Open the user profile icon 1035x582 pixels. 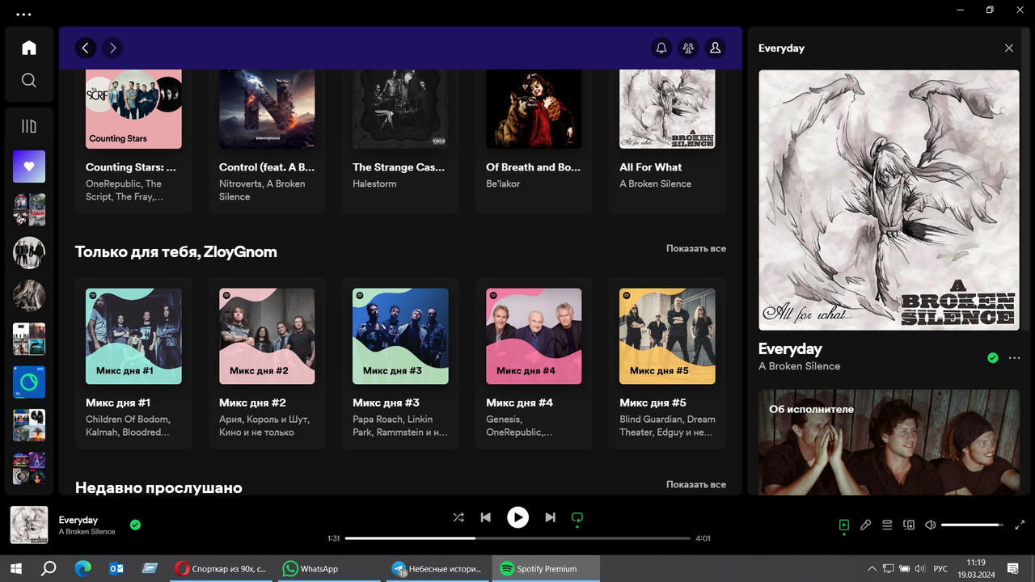pos(715,48)
